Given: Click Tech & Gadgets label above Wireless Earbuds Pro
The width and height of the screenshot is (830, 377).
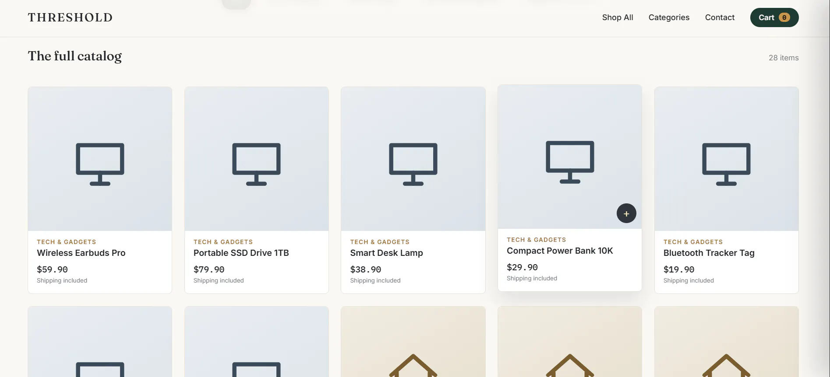Looking at the screenshot, I should click(67, 242).
